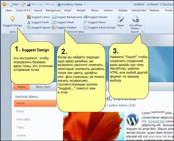Switch to the Sidebar tab

(123, 10)
